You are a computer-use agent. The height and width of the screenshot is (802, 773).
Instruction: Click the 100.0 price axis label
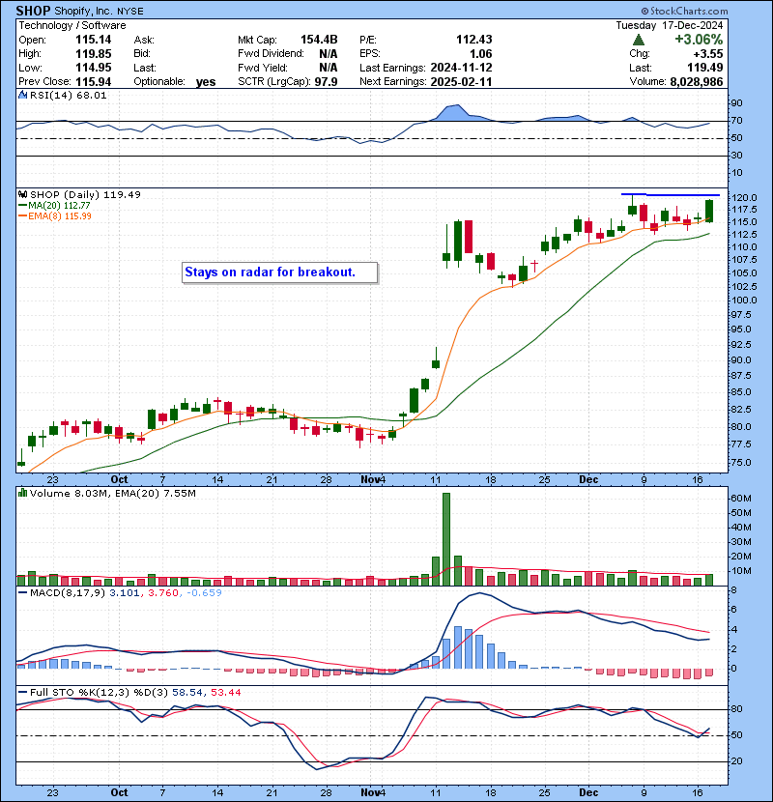click(x=744, y=301)
